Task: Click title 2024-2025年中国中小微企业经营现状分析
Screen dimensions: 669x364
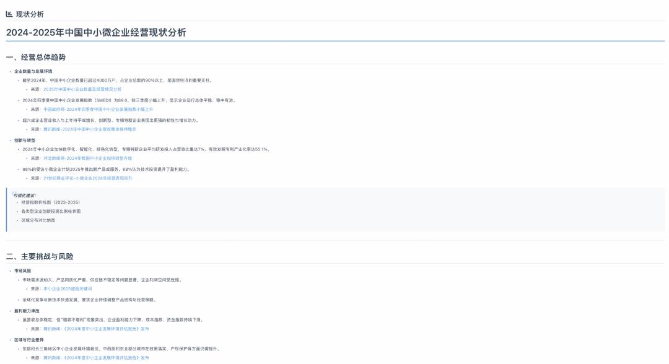Action: pyautogui.click(x=96, y=32)
